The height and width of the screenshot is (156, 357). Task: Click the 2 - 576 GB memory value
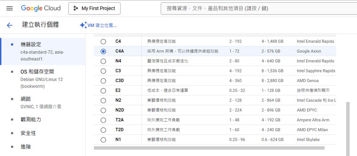pyautogui.click(x=270, y=51)
